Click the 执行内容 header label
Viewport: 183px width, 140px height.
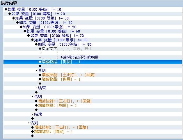pos(9,3)
